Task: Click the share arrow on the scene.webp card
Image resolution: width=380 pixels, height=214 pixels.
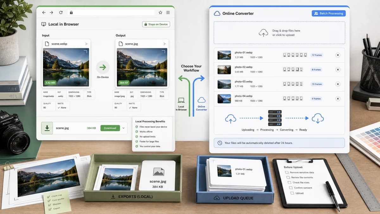Action: (x=86, y=44)
